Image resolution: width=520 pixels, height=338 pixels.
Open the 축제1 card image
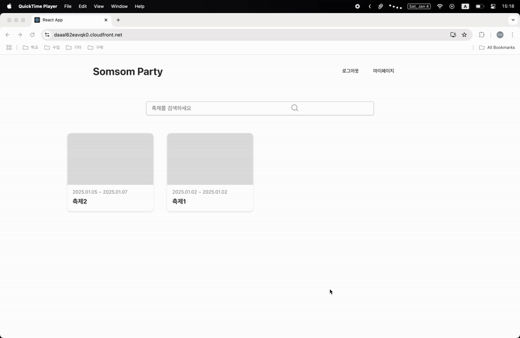(210, 159)
